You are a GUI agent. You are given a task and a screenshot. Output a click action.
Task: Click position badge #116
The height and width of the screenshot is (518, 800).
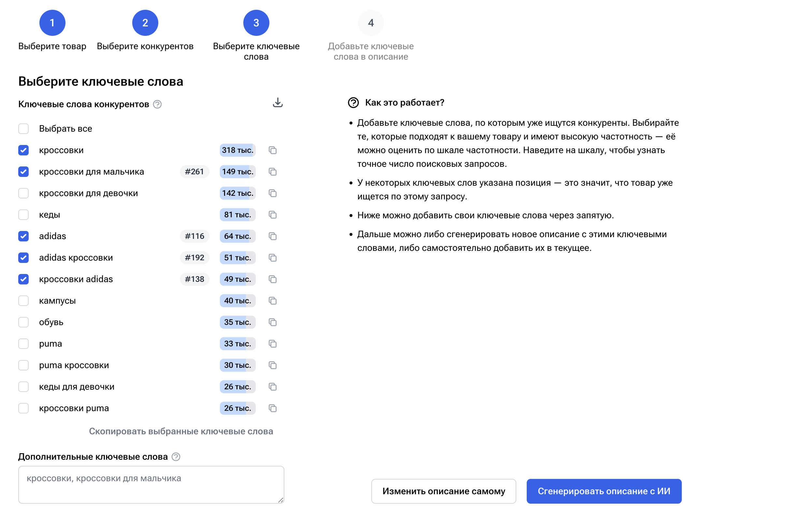point(194,236)
